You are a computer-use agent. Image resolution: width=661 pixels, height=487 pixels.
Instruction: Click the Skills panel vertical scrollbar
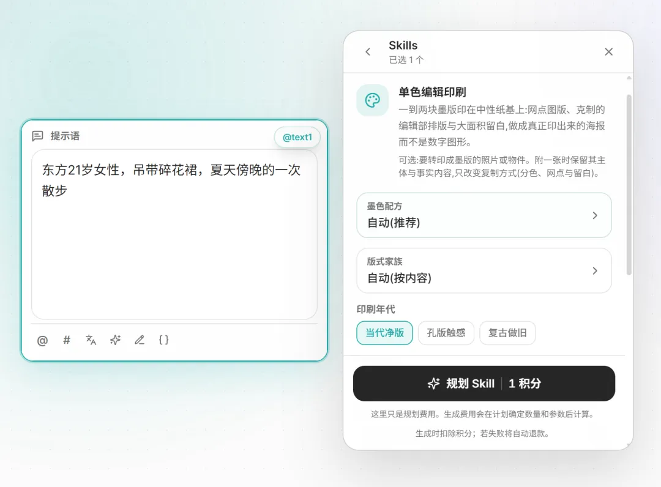click(x=629, y=185)
